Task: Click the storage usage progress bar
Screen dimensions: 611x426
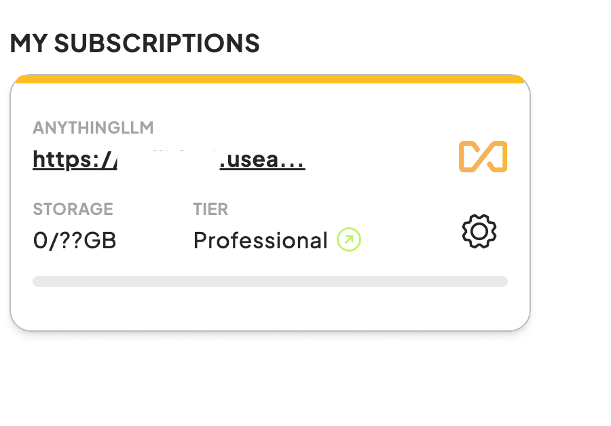Action: 270,281
